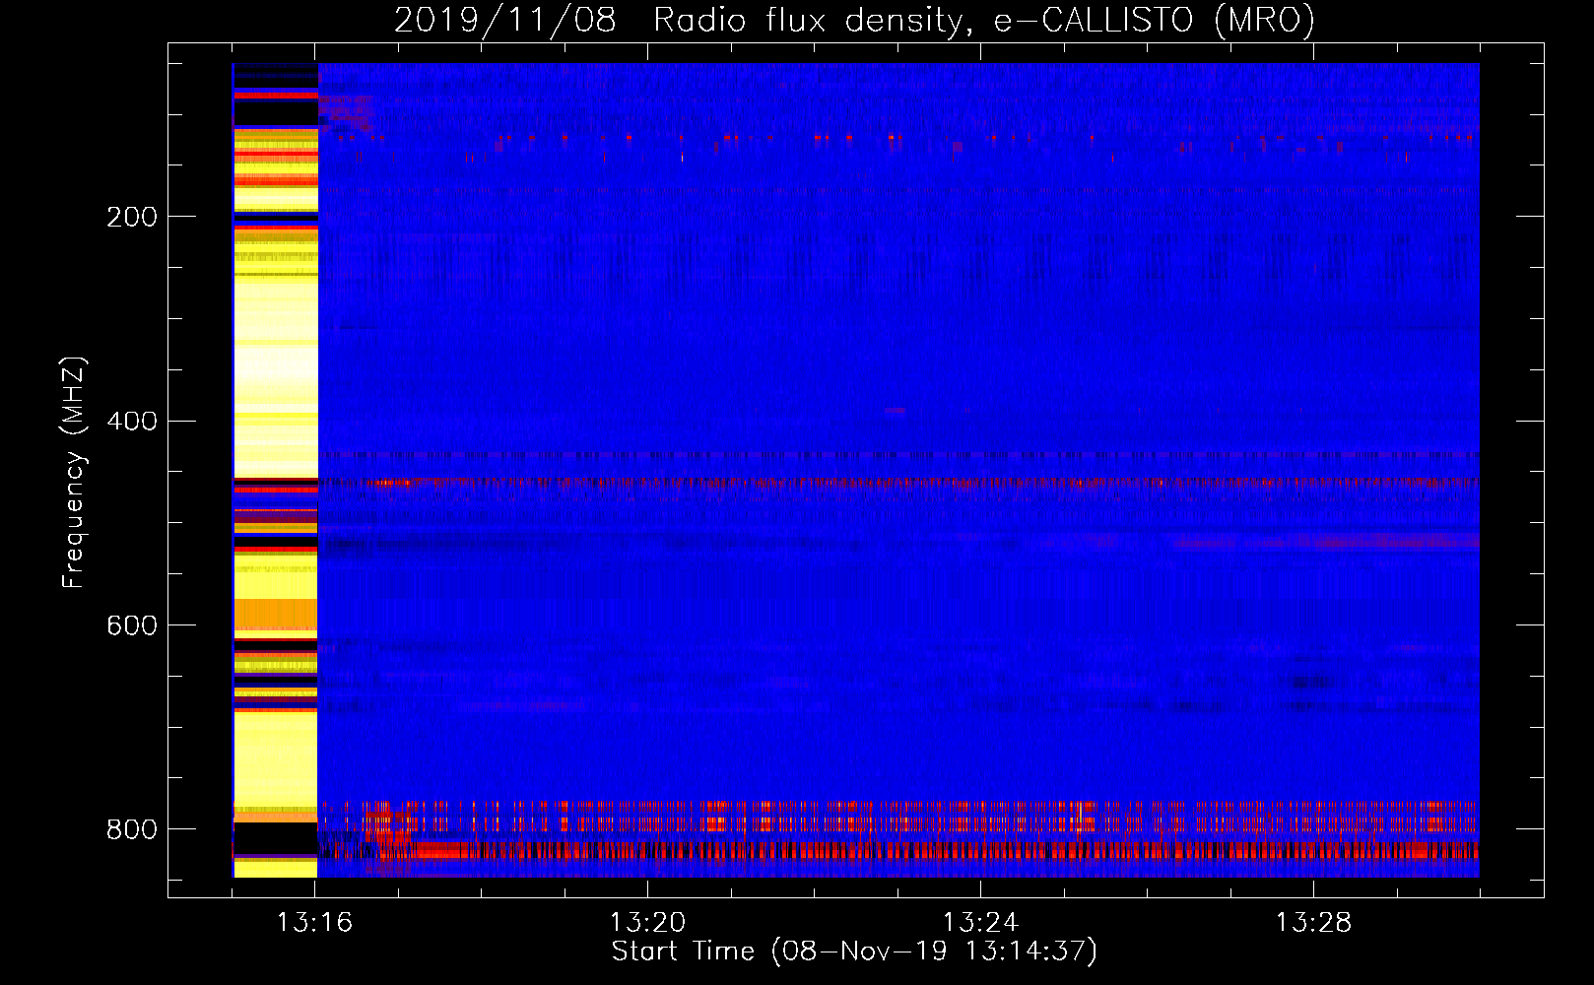
Task: Click the 'Frequency (MHZ)' axis label
Action: click(74, 472)
